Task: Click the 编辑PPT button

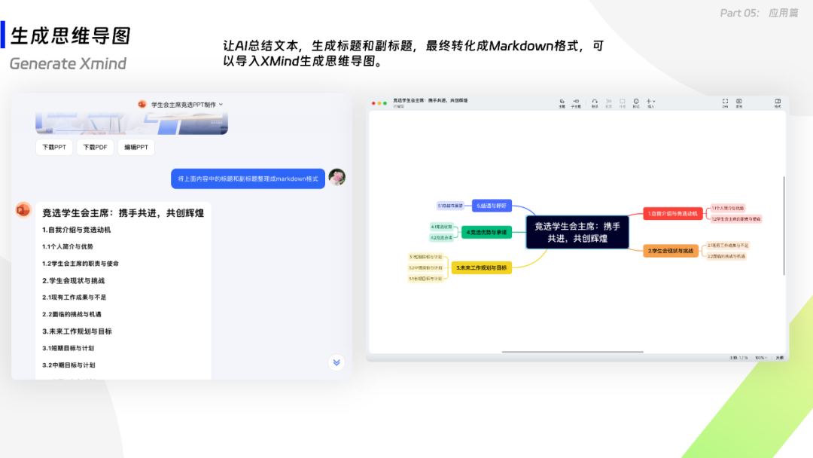Action: click(x=135, y=148)
